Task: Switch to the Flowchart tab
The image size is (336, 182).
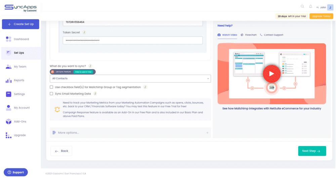Action: coord(249,35)
